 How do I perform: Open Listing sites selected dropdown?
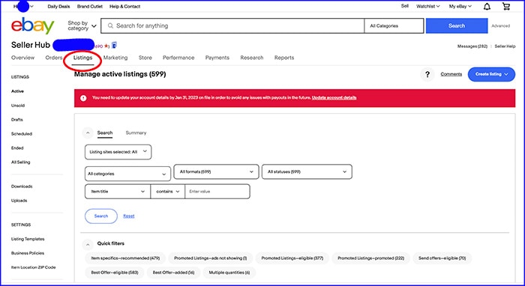click(x=118, y=152)
